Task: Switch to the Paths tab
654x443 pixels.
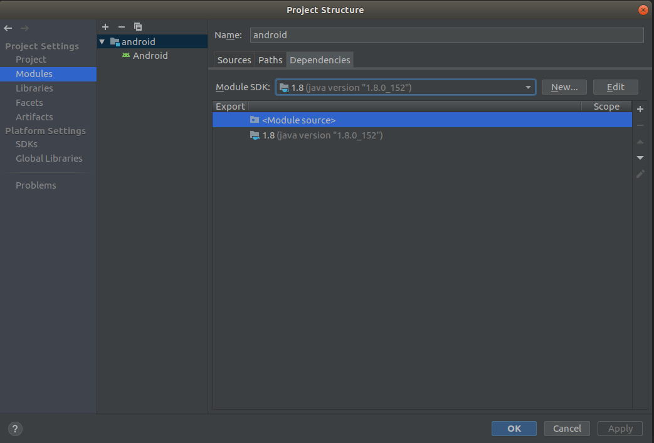Action: (x=270, y=60)
